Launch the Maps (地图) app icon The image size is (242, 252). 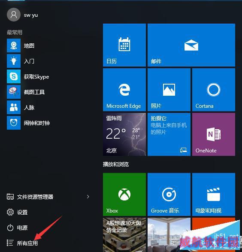coord(14,46)
